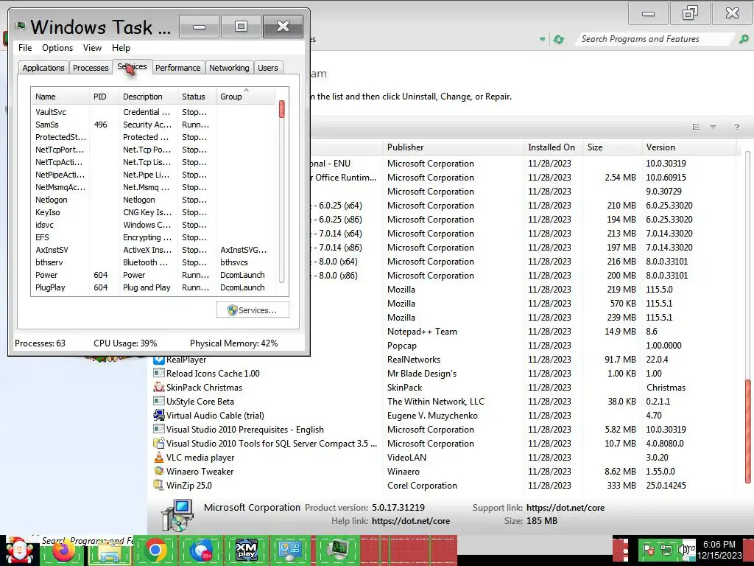Click the Visual Studio 2010 Prerequisites icon

point(159,429)
